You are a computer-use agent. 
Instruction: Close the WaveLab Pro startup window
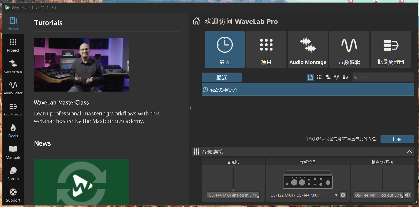[412, 7]
